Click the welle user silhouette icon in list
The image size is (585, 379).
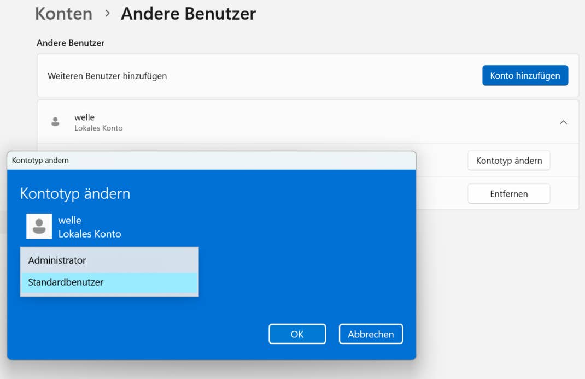click(x=55, y=122)
